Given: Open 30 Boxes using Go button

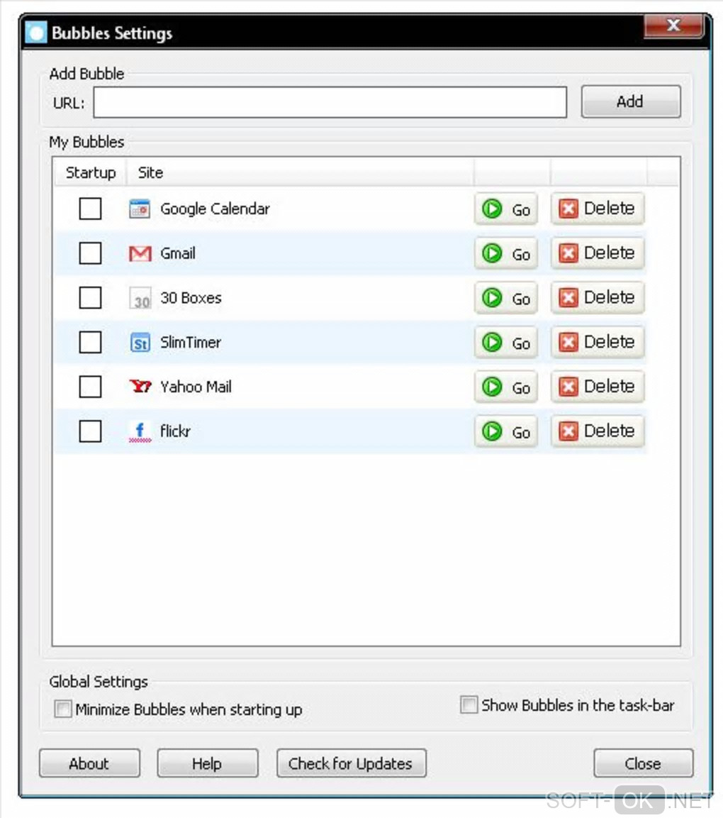Looking at the screenshot, I should (505, 298).
